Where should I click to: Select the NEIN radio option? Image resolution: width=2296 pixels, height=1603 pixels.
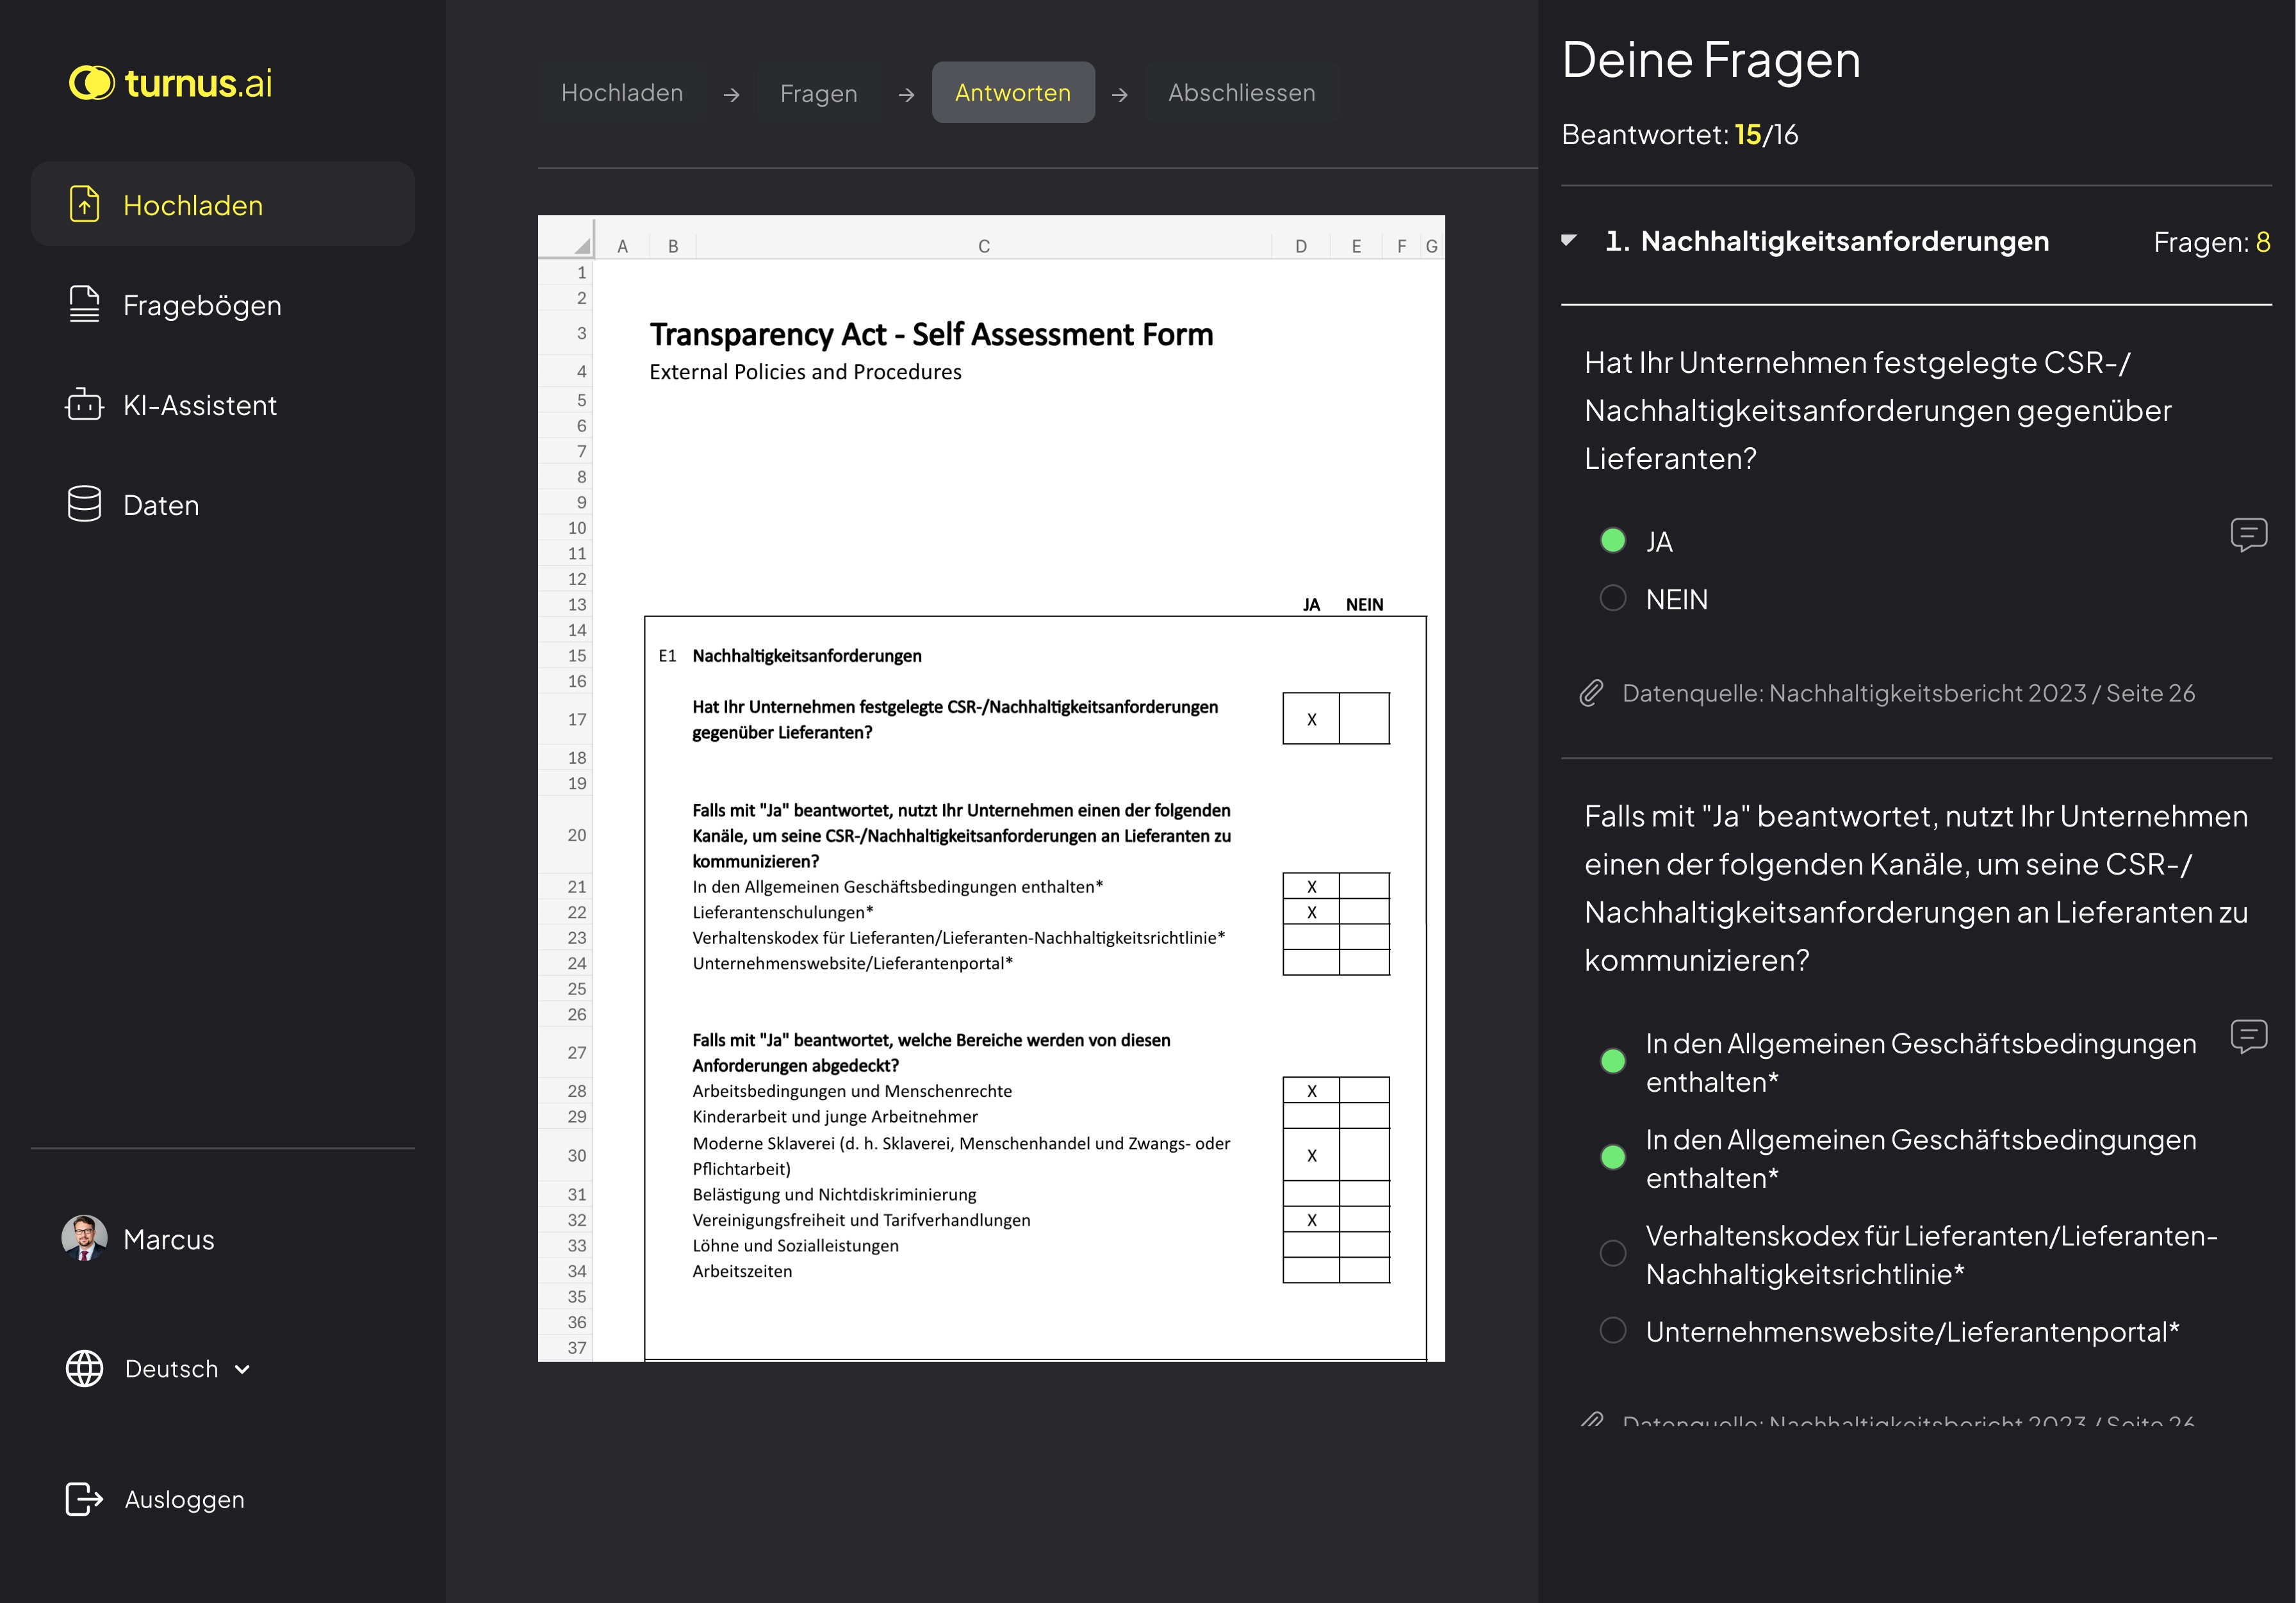point(1613,598)
